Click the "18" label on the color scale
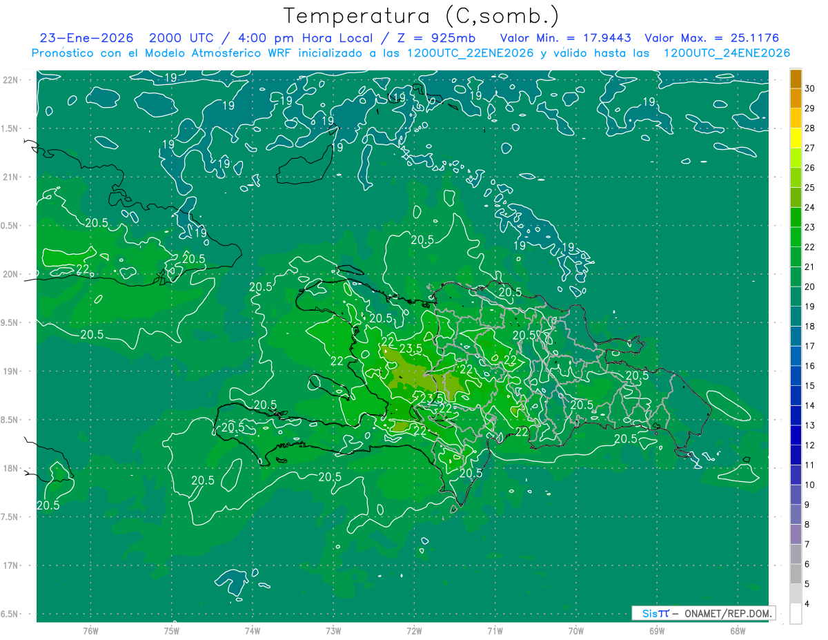Viewport: 828px width, 640px height. [810, 327]
